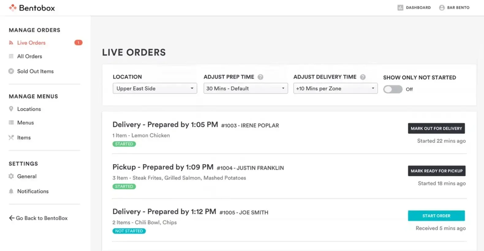Screen dimensions: 484x251
Task: Click order number #1005 - Joe Smith
Action: click(244, 213)
